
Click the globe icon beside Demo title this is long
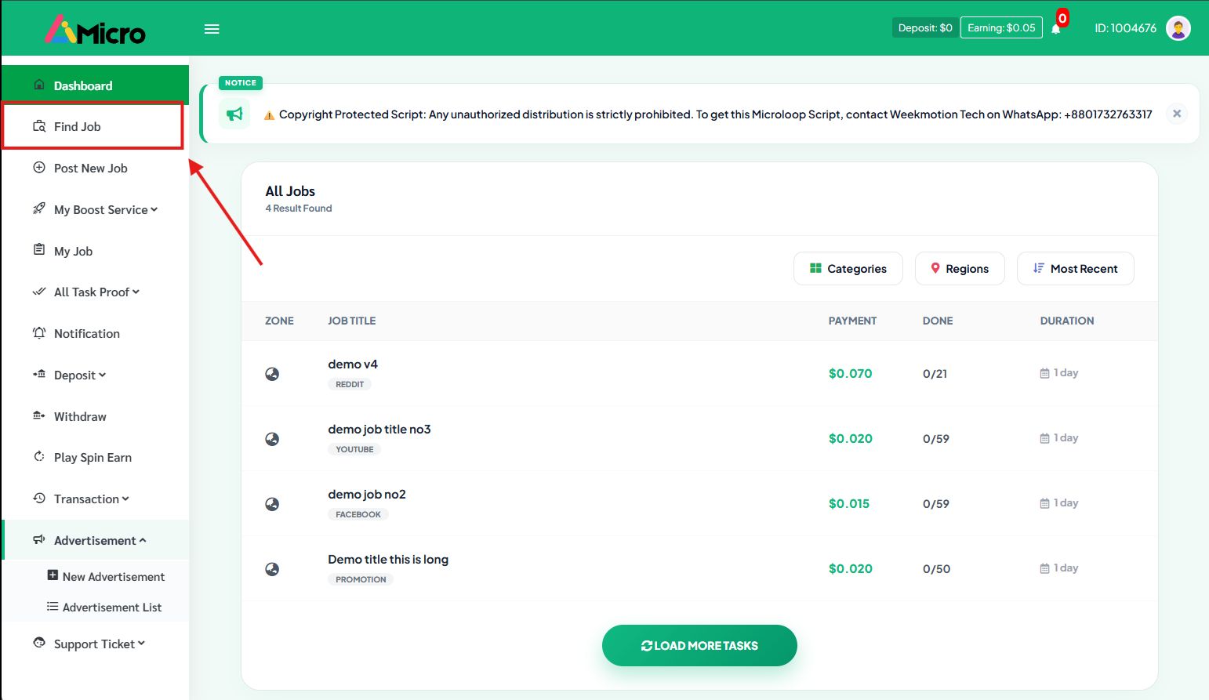tap(272, 569)
